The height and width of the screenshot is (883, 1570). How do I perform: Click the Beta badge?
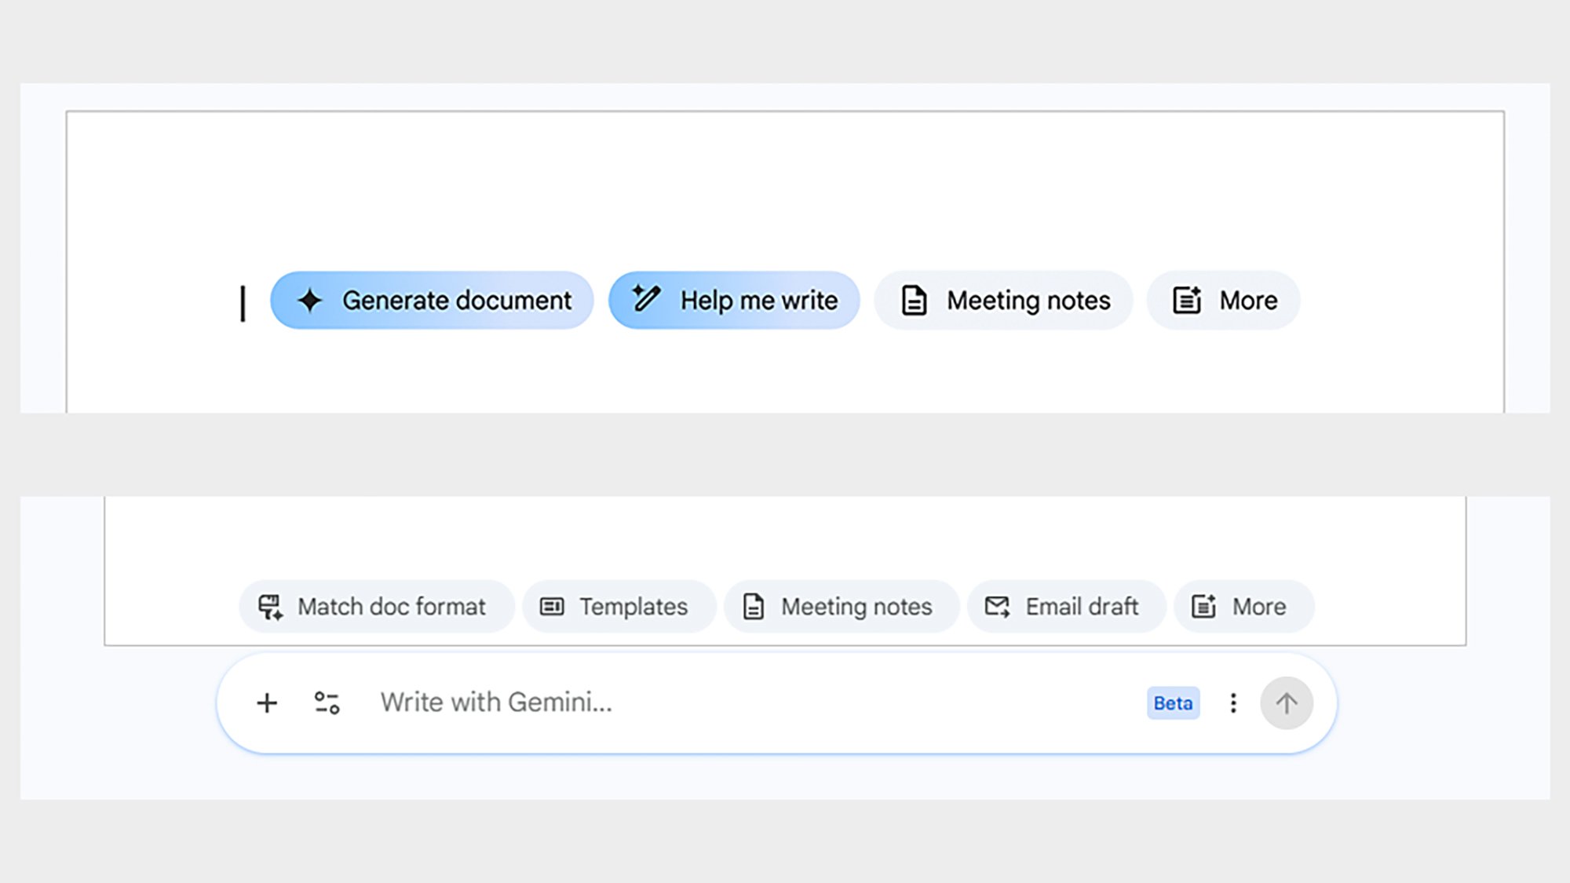(1173, 703)
